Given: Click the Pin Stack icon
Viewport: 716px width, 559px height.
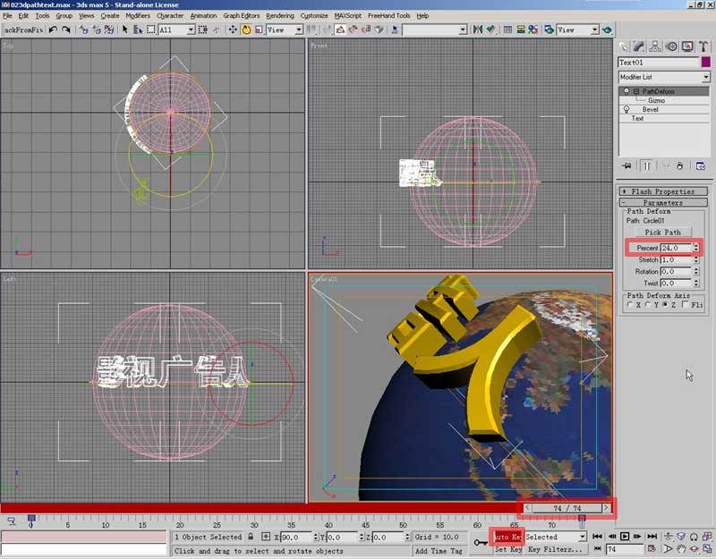Looking at the screenshot, I should [626, 165].
